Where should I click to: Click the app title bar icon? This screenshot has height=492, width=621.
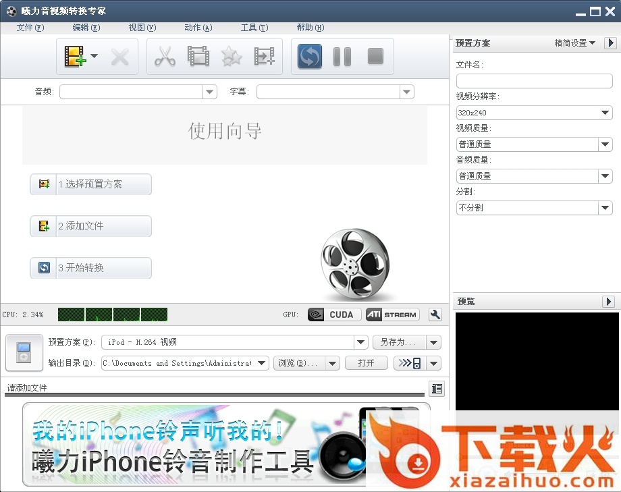coord(11,11)
